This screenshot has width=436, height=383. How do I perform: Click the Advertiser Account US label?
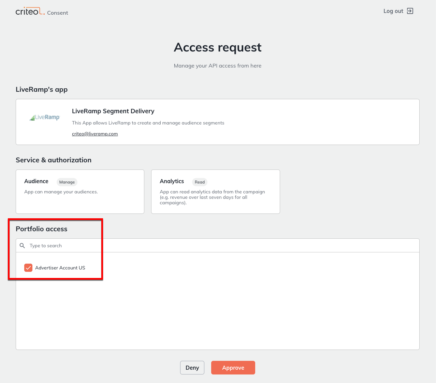(60, 268)
